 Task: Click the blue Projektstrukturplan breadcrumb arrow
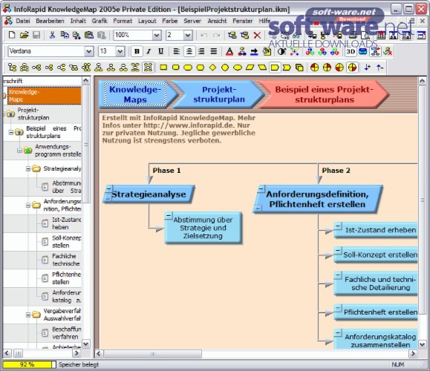pos(219,94)
